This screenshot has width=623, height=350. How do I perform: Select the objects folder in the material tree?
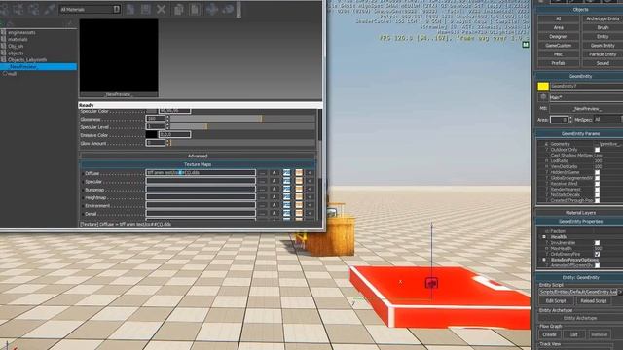click(16, 53)
